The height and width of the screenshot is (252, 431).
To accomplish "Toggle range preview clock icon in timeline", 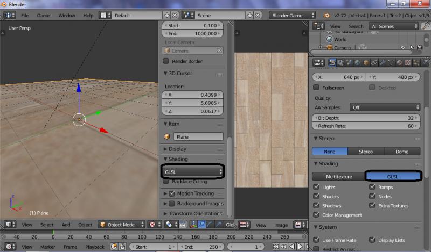I will tap(114, 247).
